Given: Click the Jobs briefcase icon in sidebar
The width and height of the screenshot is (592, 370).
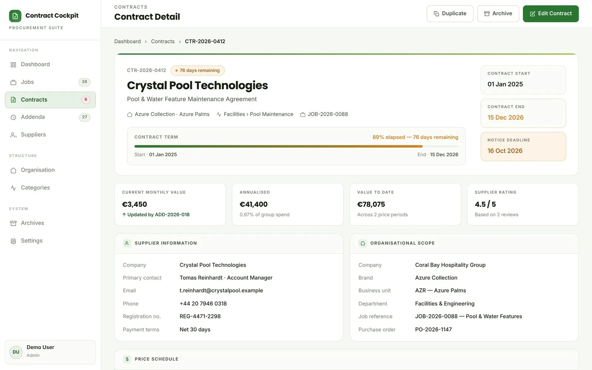Looking at the screenshot, I should [x=13, y=82].
